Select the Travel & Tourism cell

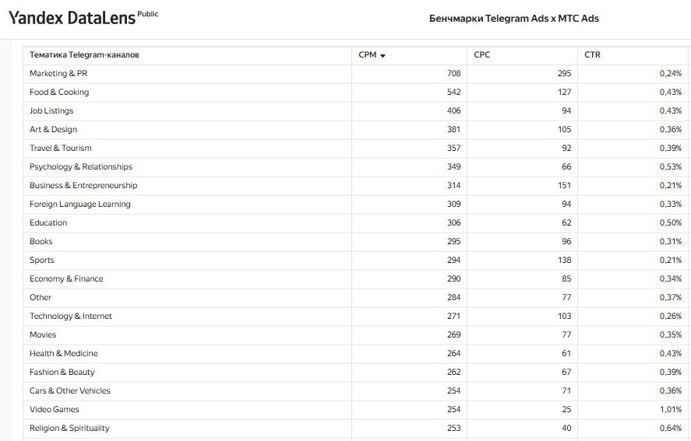click(187, 148)
